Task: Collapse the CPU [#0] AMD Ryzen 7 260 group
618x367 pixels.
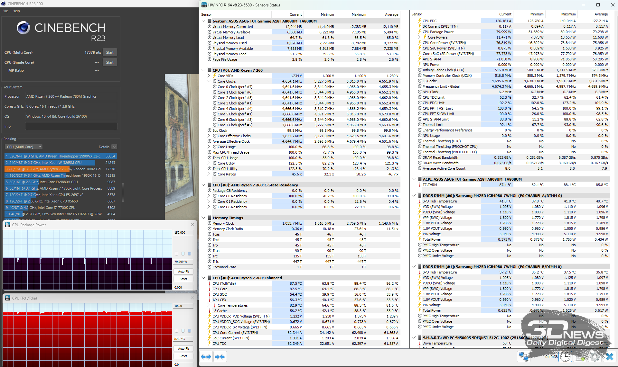Action: [203, 70]
